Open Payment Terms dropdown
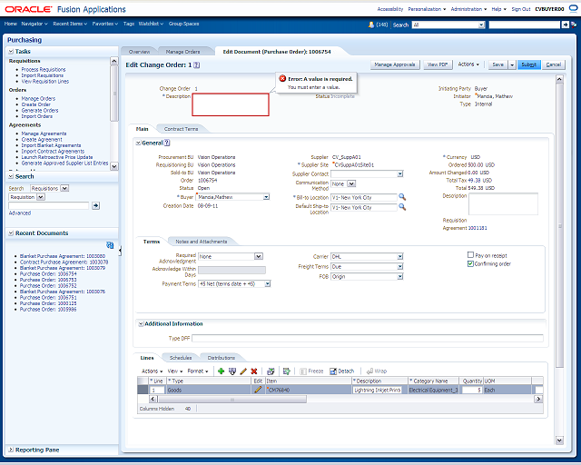 (x=268, y=283)
